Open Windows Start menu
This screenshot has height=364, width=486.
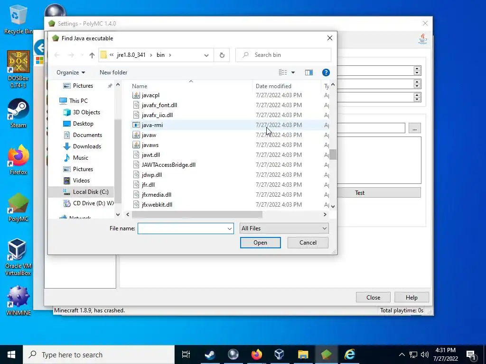(x=11, y=355)
